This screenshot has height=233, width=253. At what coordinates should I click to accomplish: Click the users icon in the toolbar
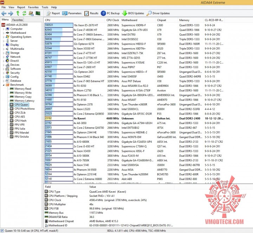(x=31, y=13)
